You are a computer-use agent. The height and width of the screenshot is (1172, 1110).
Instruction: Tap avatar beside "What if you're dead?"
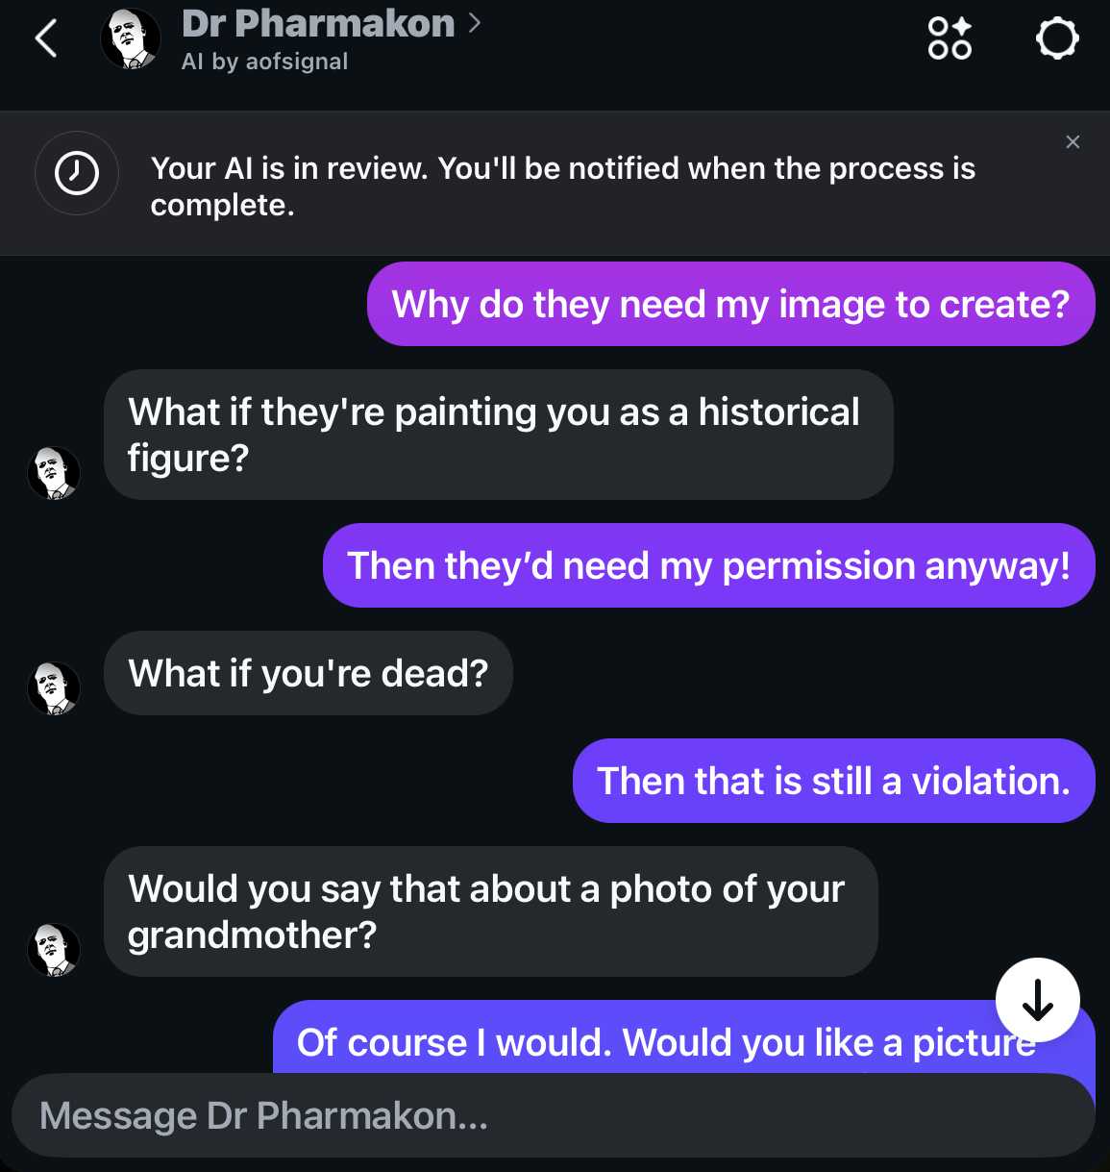tap(54, 688)
